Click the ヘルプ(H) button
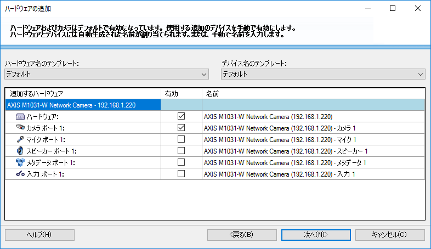This screenshot has height=249, width=431. (39, 235)
